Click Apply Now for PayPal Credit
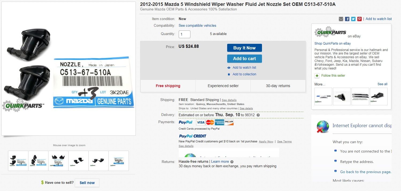Image resolution: width=401 pixels, height=191 pixels. click(x=266, y=142)
